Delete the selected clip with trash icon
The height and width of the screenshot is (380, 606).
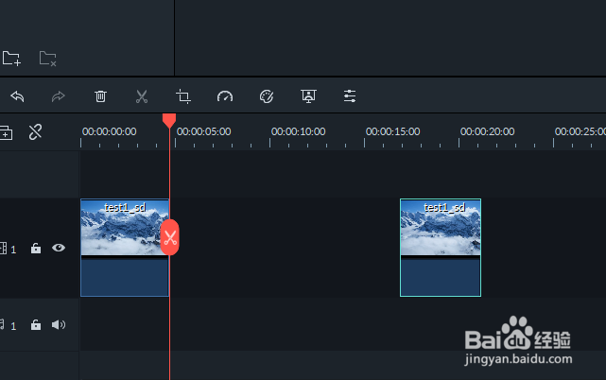100,96
